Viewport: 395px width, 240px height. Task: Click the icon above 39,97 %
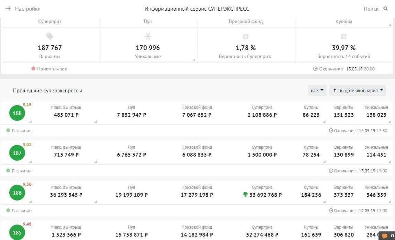344,36
